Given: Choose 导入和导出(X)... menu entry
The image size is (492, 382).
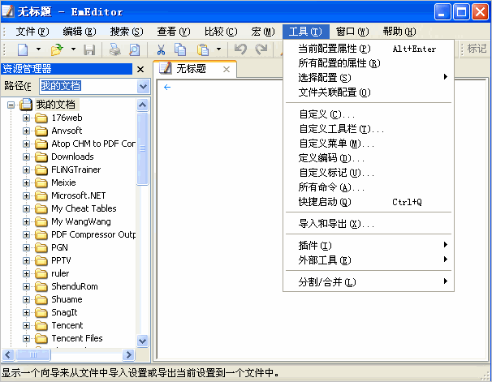Looking at the screenshot, I should [x=369, y=224].
